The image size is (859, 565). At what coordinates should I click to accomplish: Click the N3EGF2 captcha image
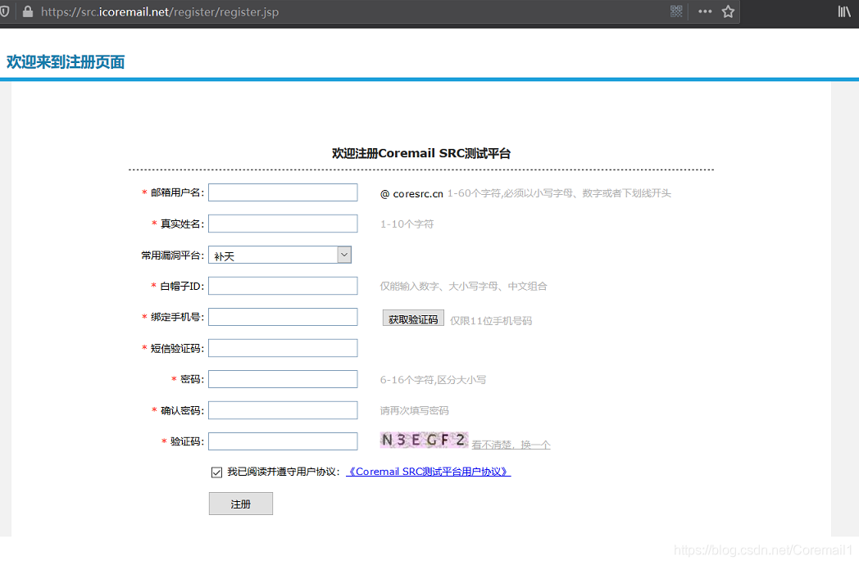(x=424, y=441)
